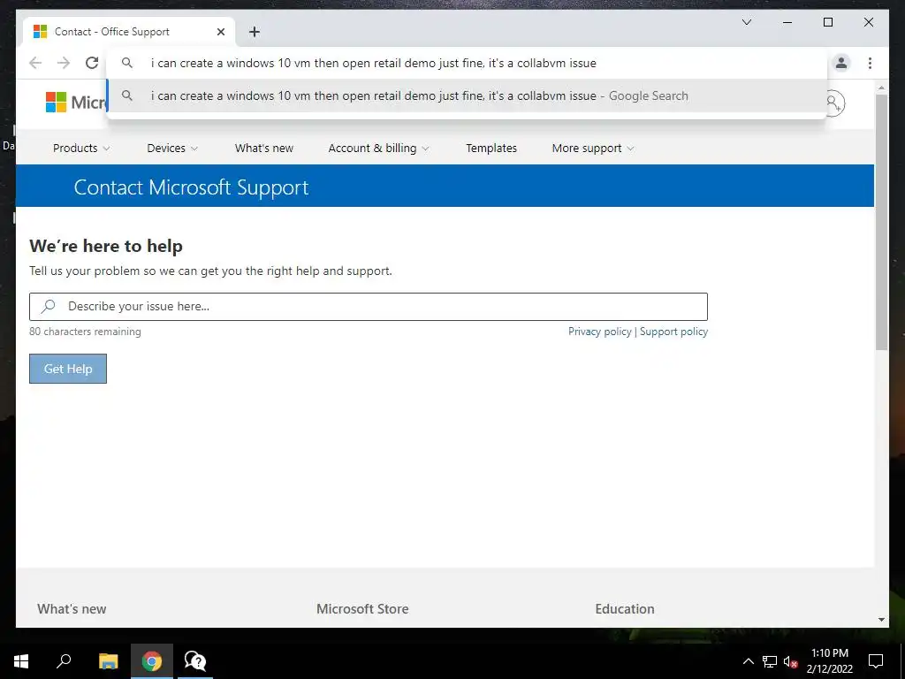
Task: Open the Support policy link
Action: [x=673, y=332]
